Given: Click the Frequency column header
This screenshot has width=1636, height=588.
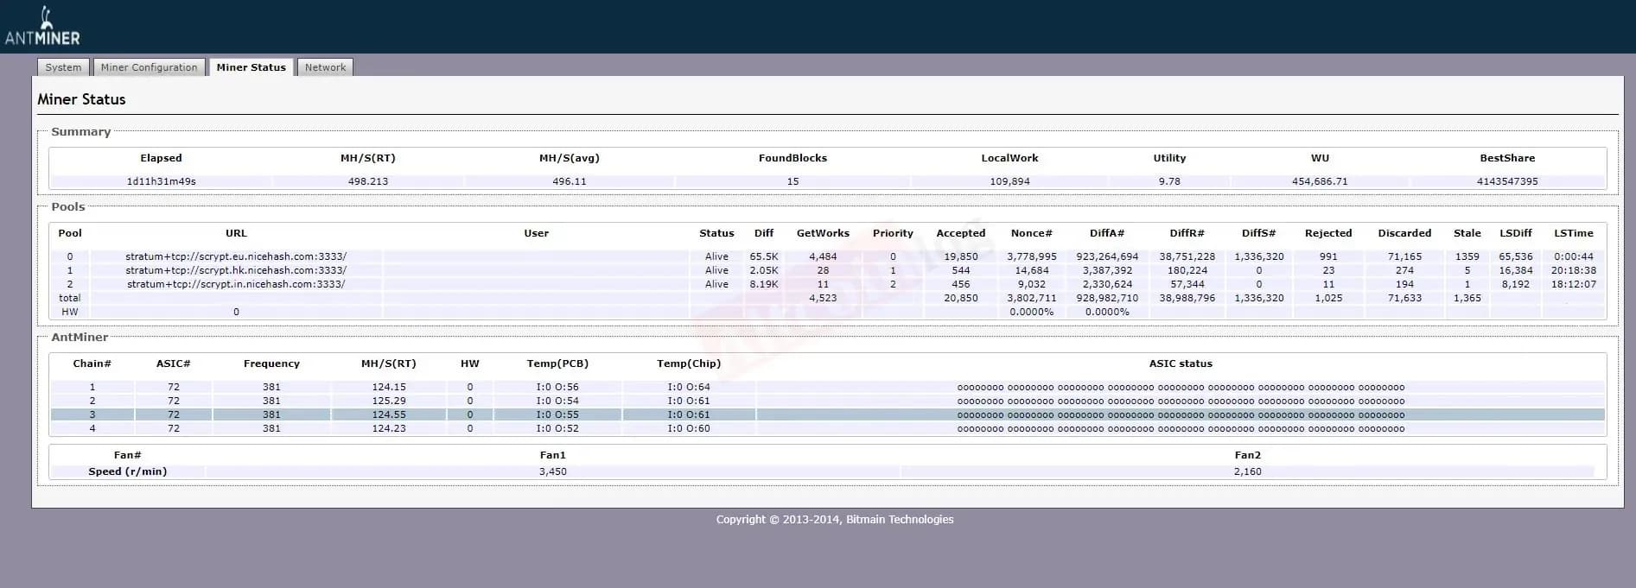Looking at the screenshot, I should click(271, 364).
